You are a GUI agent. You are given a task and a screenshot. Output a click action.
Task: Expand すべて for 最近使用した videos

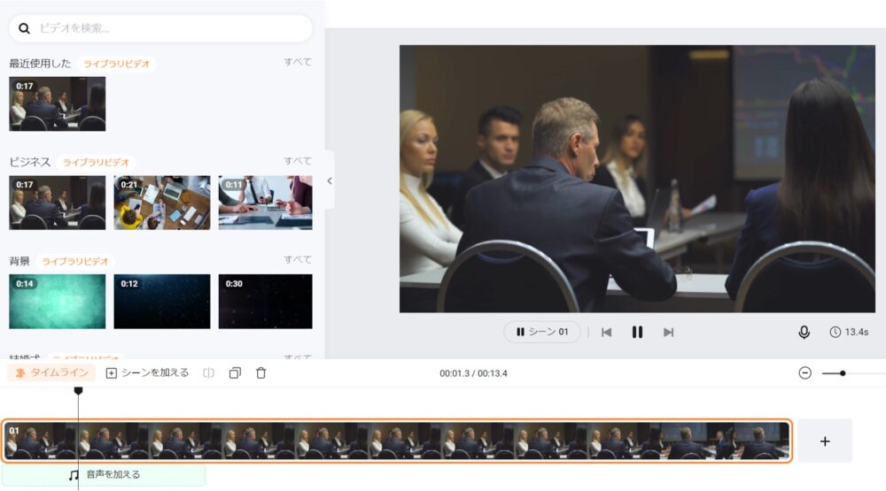pos(297,62)
